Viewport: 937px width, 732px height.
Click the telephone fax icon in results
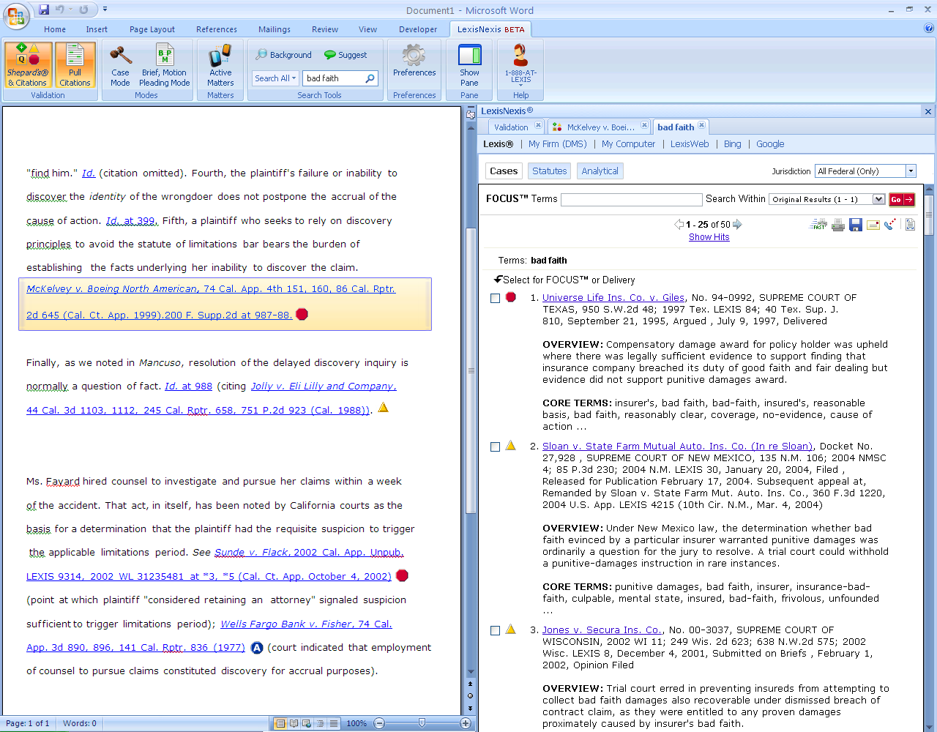pos(890,225)
